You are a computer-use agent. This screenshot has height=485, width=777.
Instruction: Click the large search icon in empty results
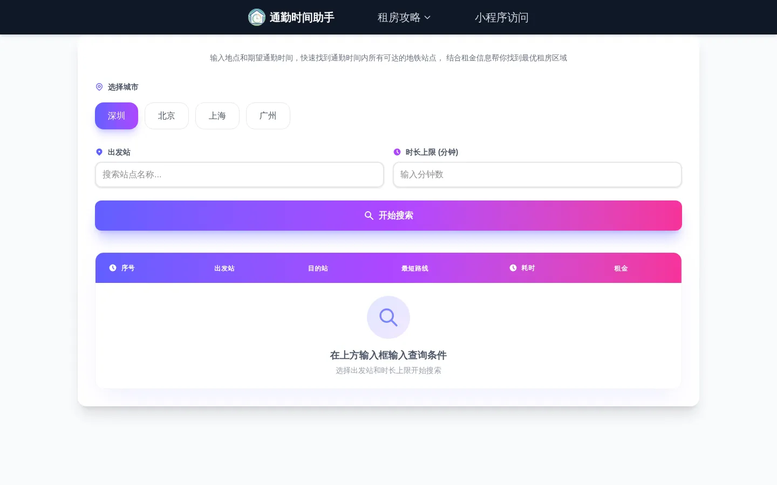tap(388, 317)
